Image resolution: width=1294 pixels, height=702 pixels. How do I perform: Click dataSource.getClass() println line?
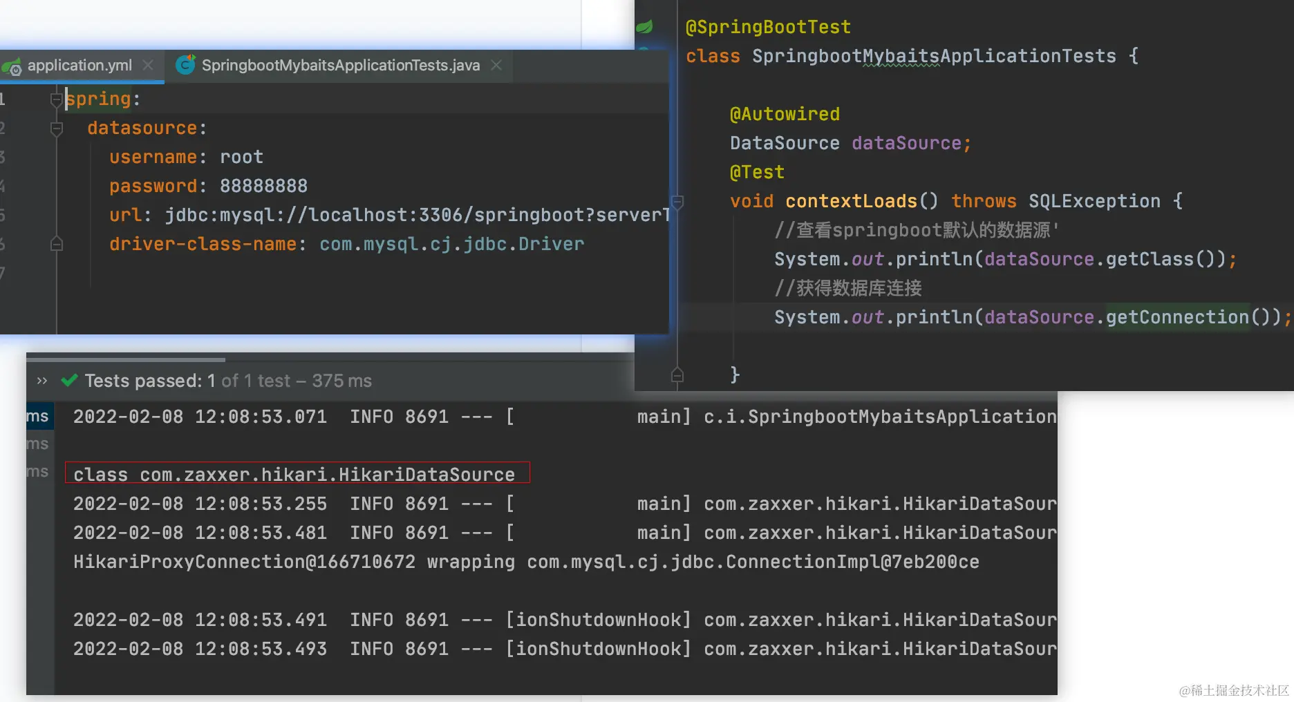[x=1005, y=259]
